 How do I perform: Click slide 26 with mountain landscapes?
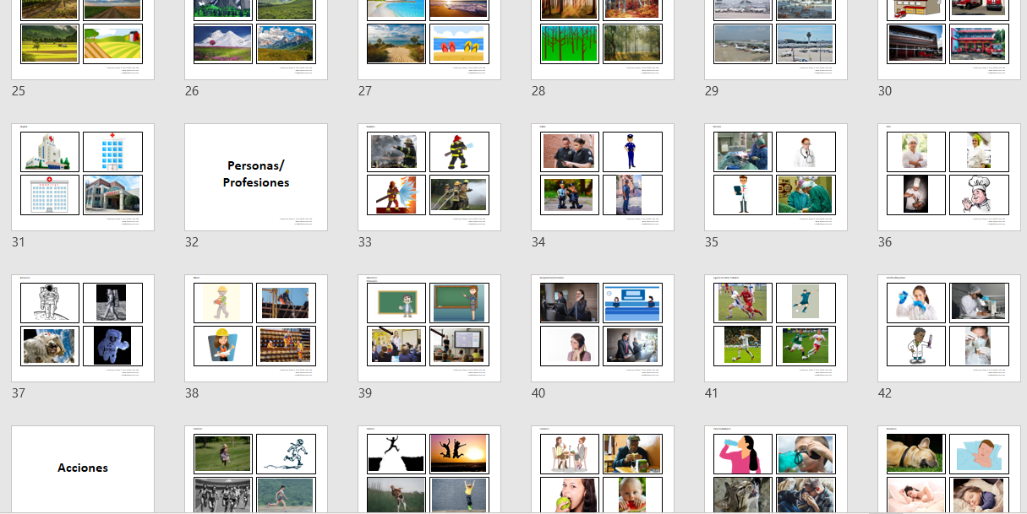pyautogui.click(x=256, y=38)
